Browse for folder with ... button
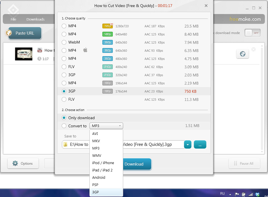 (x=200, y=144)
